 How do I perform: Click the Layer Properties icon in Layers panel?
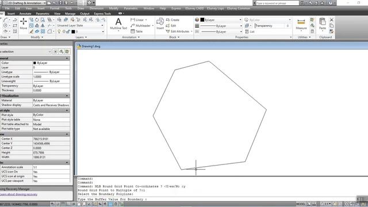[59, 20]
